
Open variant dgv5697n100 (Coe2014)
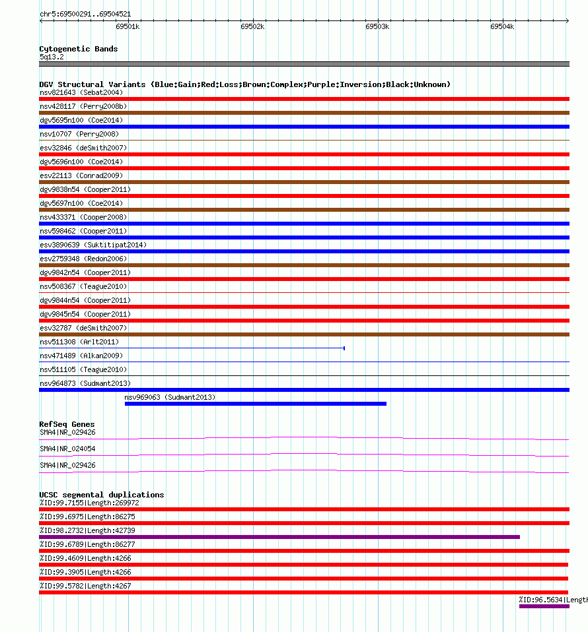(x=305, y=210)
